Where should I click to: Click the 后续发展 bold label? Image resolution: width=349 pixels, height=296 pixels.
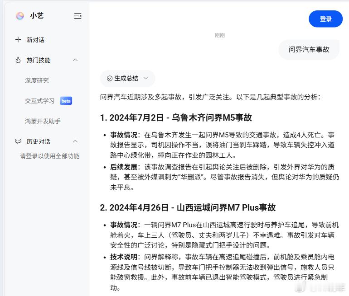click(124, 167)
